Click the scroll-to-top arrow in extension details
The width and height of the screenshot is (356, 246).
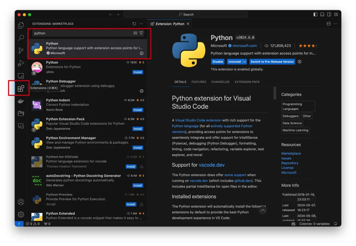click(263, 211)
